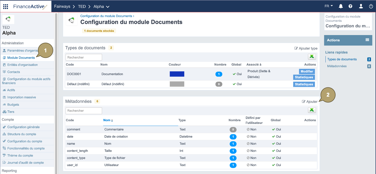The width and height of the screenshot is (376, 174).
Task: Click Modifier for DOC0001
Action: click(x=307, y=71)
